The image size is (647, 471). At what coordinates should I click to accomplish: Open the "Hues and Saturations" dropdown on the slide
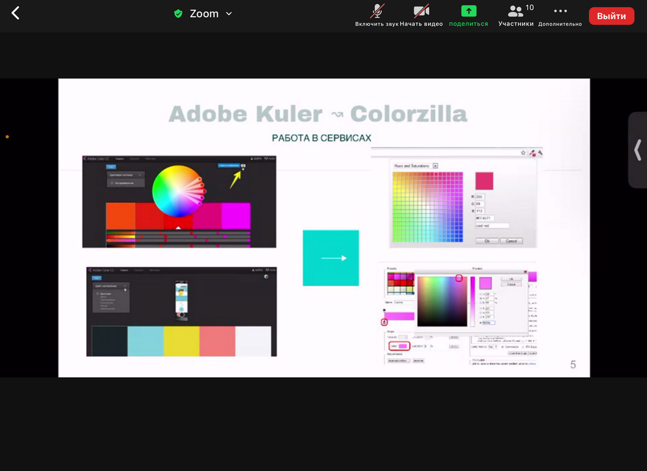tap(436, 166)
